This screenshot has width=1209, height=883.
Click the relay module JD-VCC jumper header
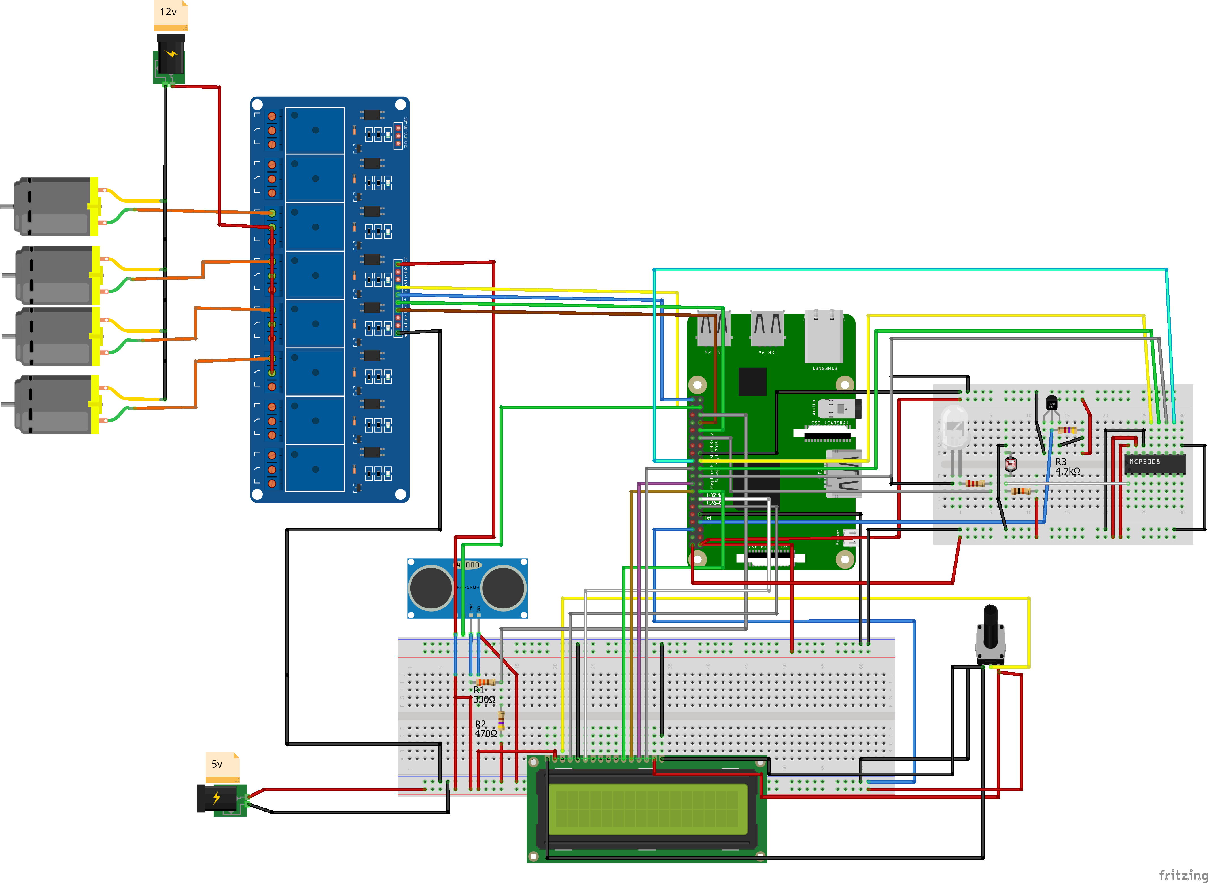point(398,136)
